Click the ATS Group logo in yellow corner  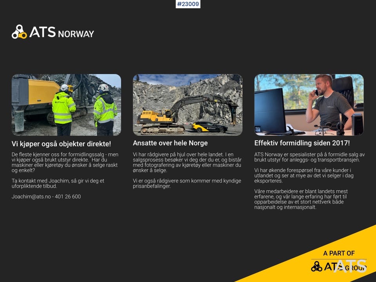click(339, 266)
